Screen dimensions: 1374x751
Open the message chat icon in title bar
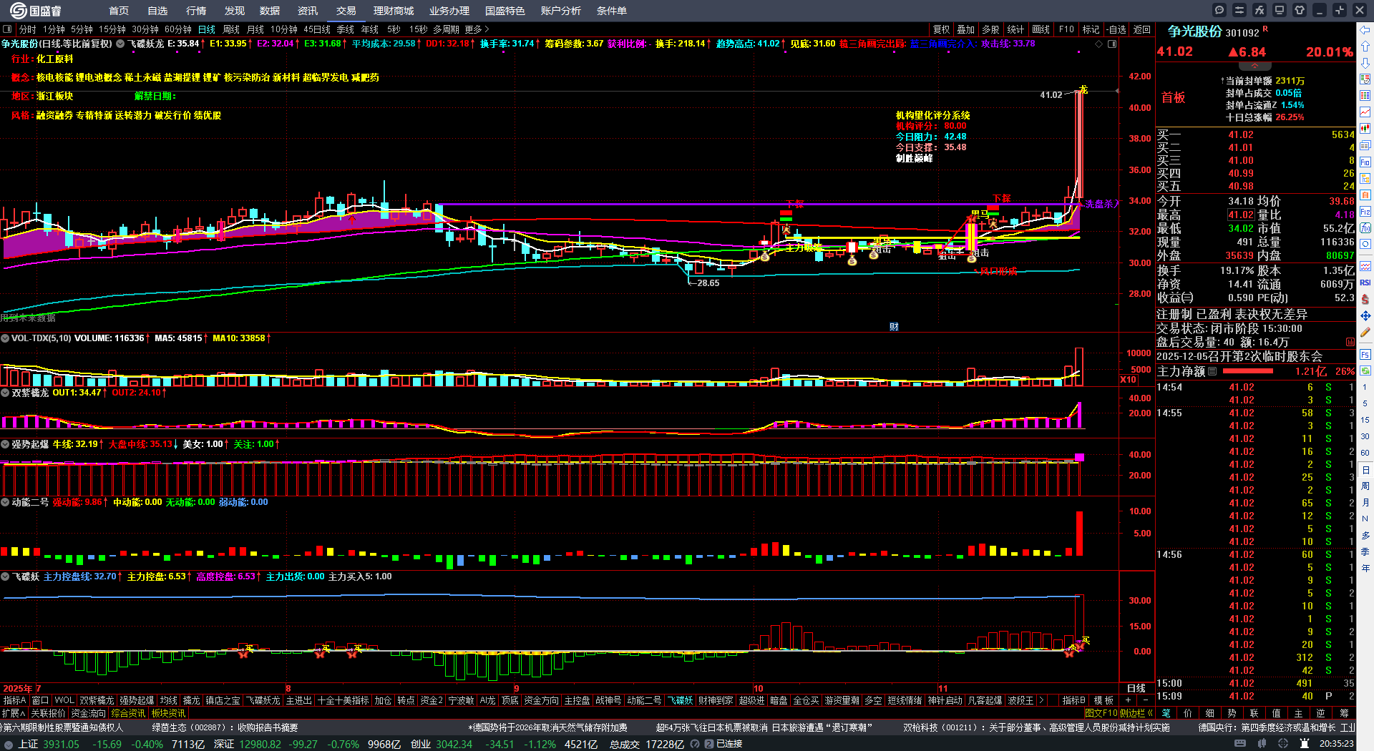tap(1219, 10)
